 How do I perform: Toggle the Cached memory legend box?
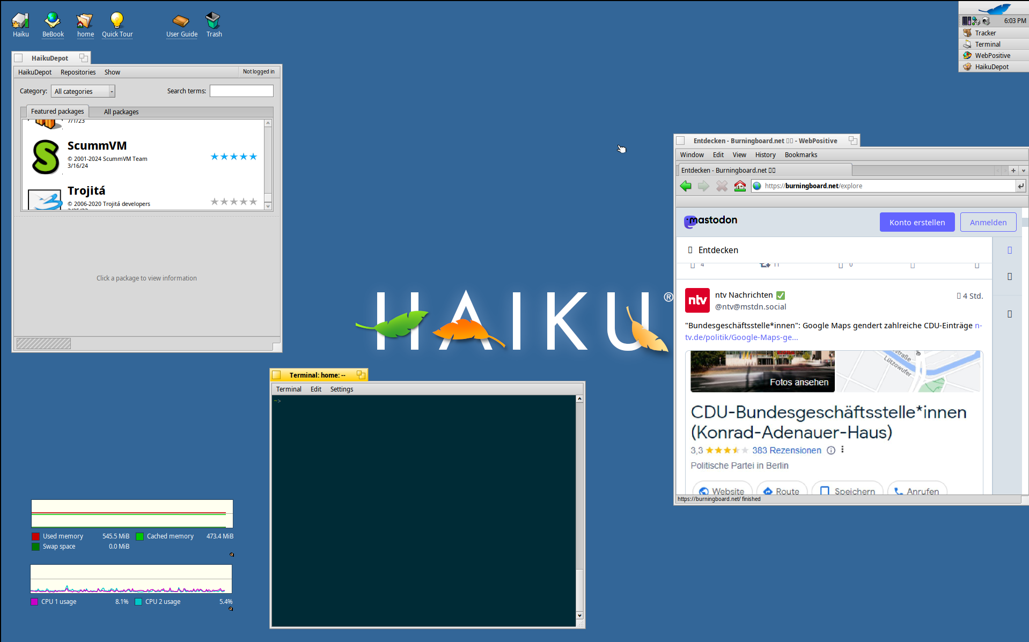[x=139, y=536]
